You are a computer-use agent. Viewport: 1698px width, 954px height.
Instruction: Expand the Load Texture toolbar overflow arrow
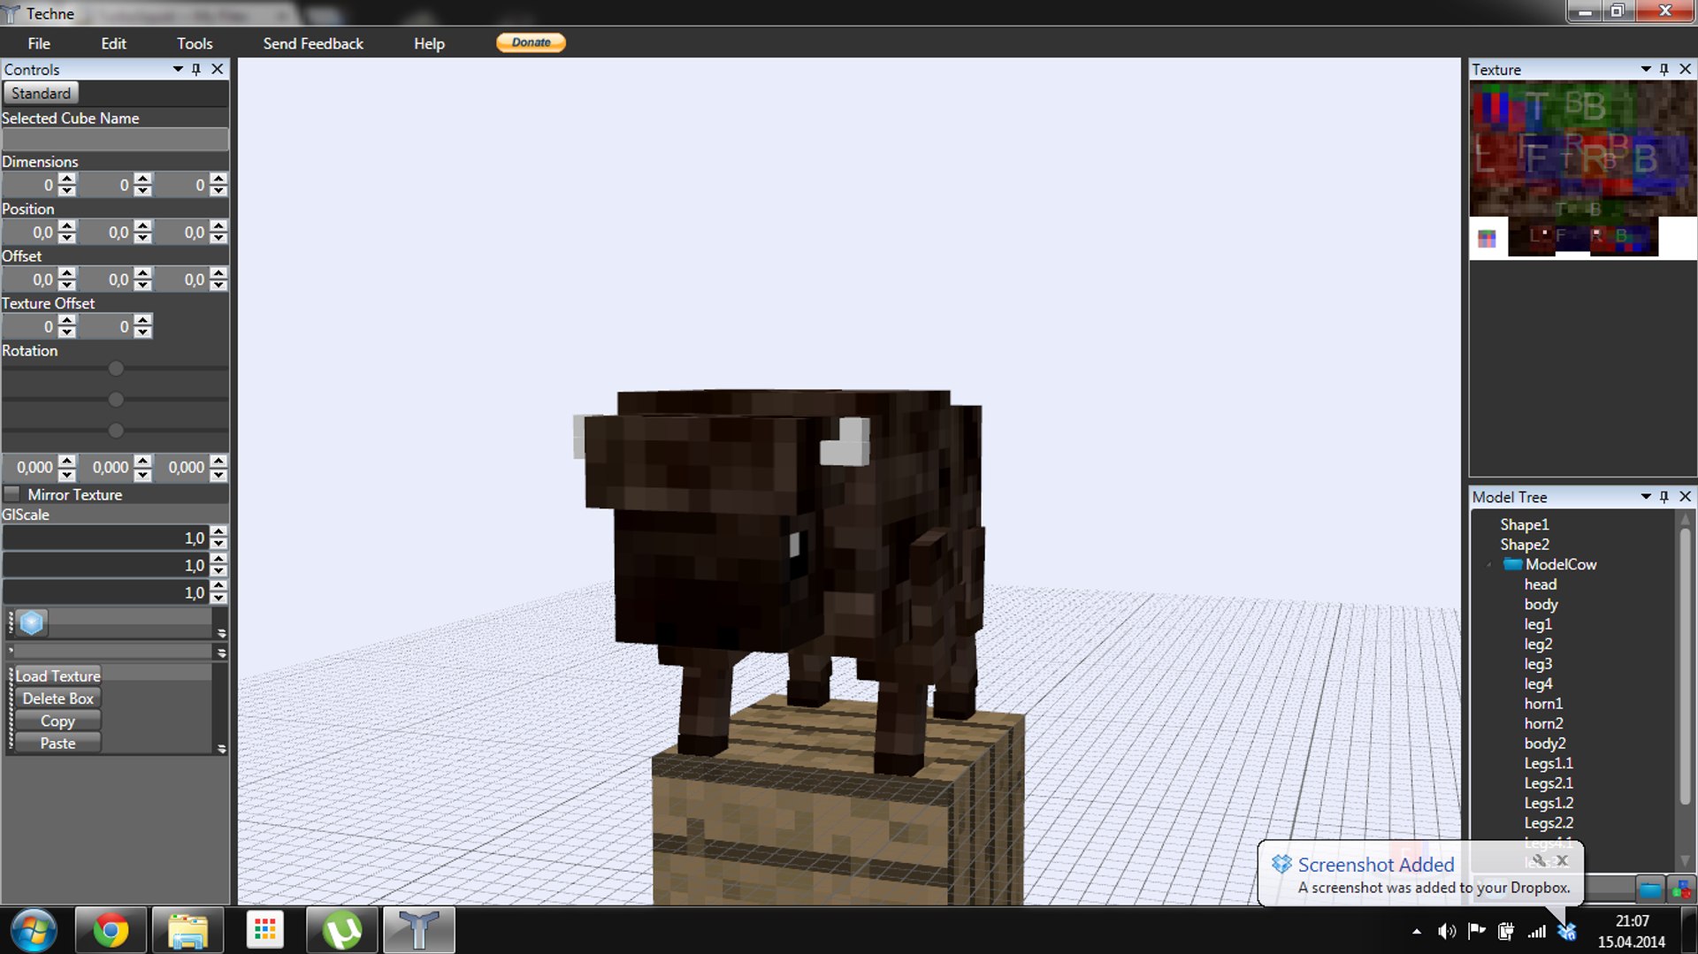(x=222, y=749)
